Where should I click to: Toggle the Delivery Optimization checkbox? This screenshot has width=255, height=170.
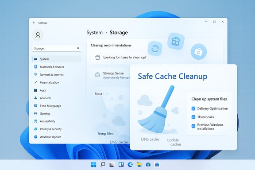[x=193, y=108]
